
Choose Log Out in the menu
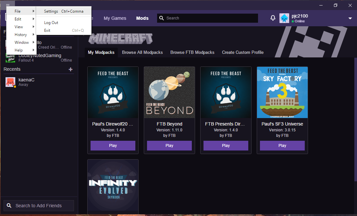pos(51,23)
